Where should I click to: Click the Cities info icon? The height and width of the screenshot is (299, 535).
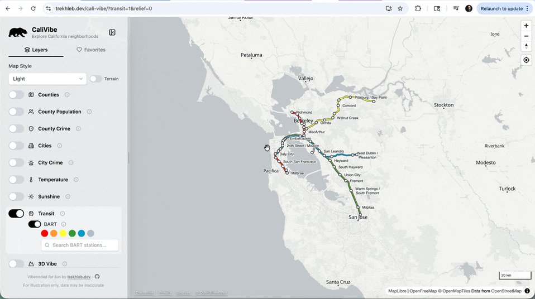[x=59, y=146]
